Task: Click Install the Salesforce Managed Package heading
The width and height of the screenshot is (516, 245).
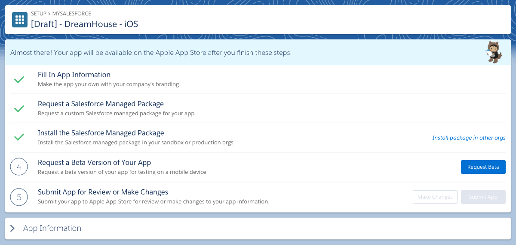Action: [101, 133]
